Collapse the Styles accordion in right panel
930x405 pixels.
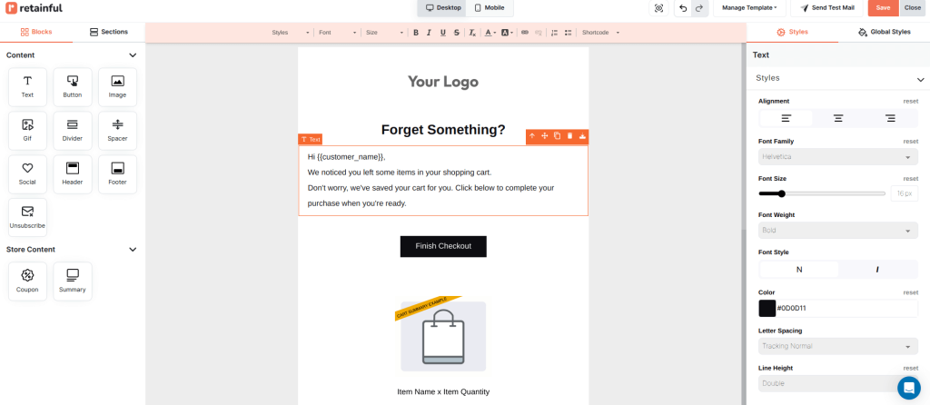click(x=920, y=79)
